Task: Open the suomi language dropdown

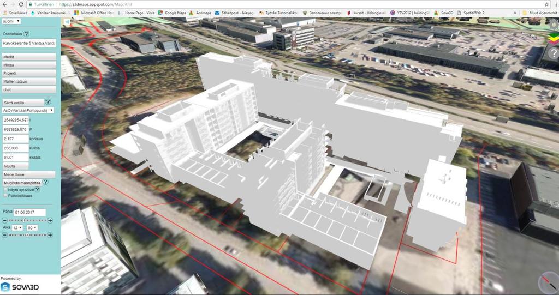Action: 11,21
